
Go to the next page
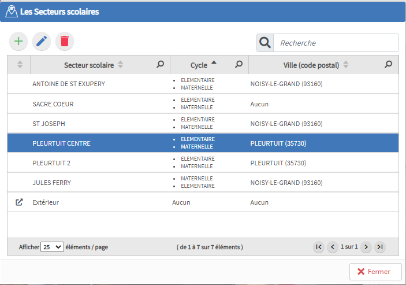point(365,247)
